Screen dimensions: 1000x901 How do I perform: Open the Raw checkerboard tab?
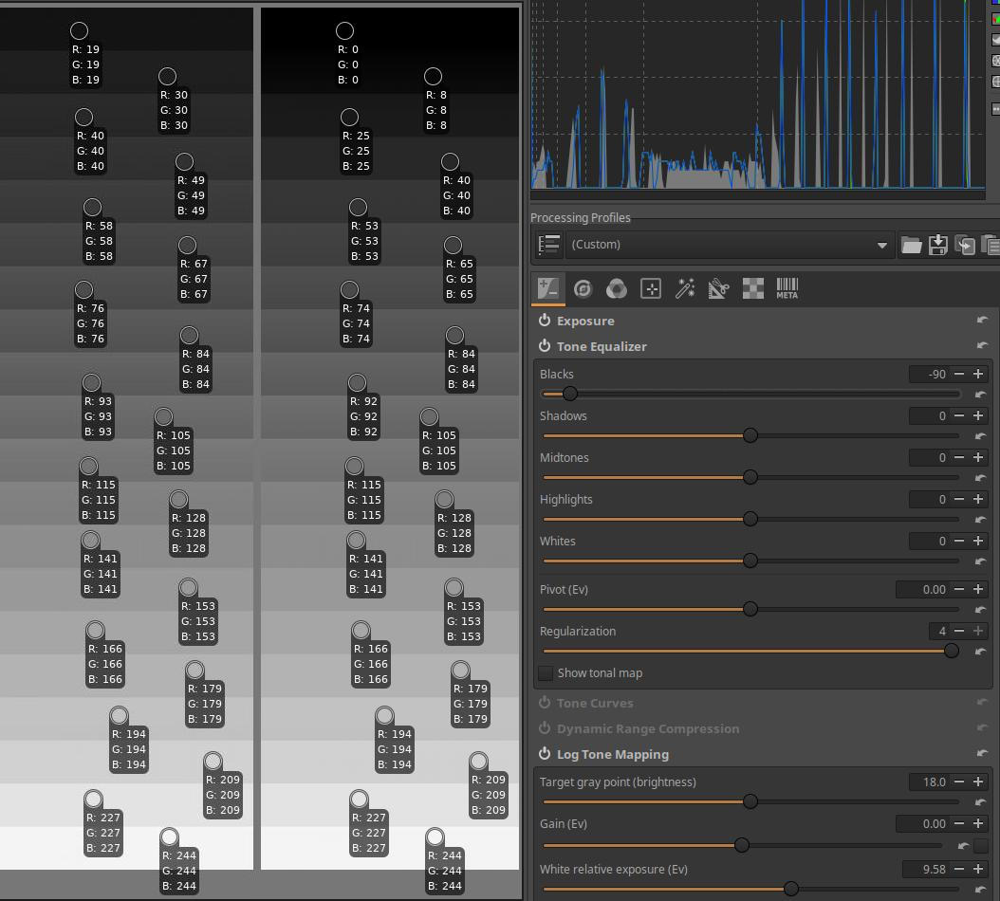coord(752,289)
